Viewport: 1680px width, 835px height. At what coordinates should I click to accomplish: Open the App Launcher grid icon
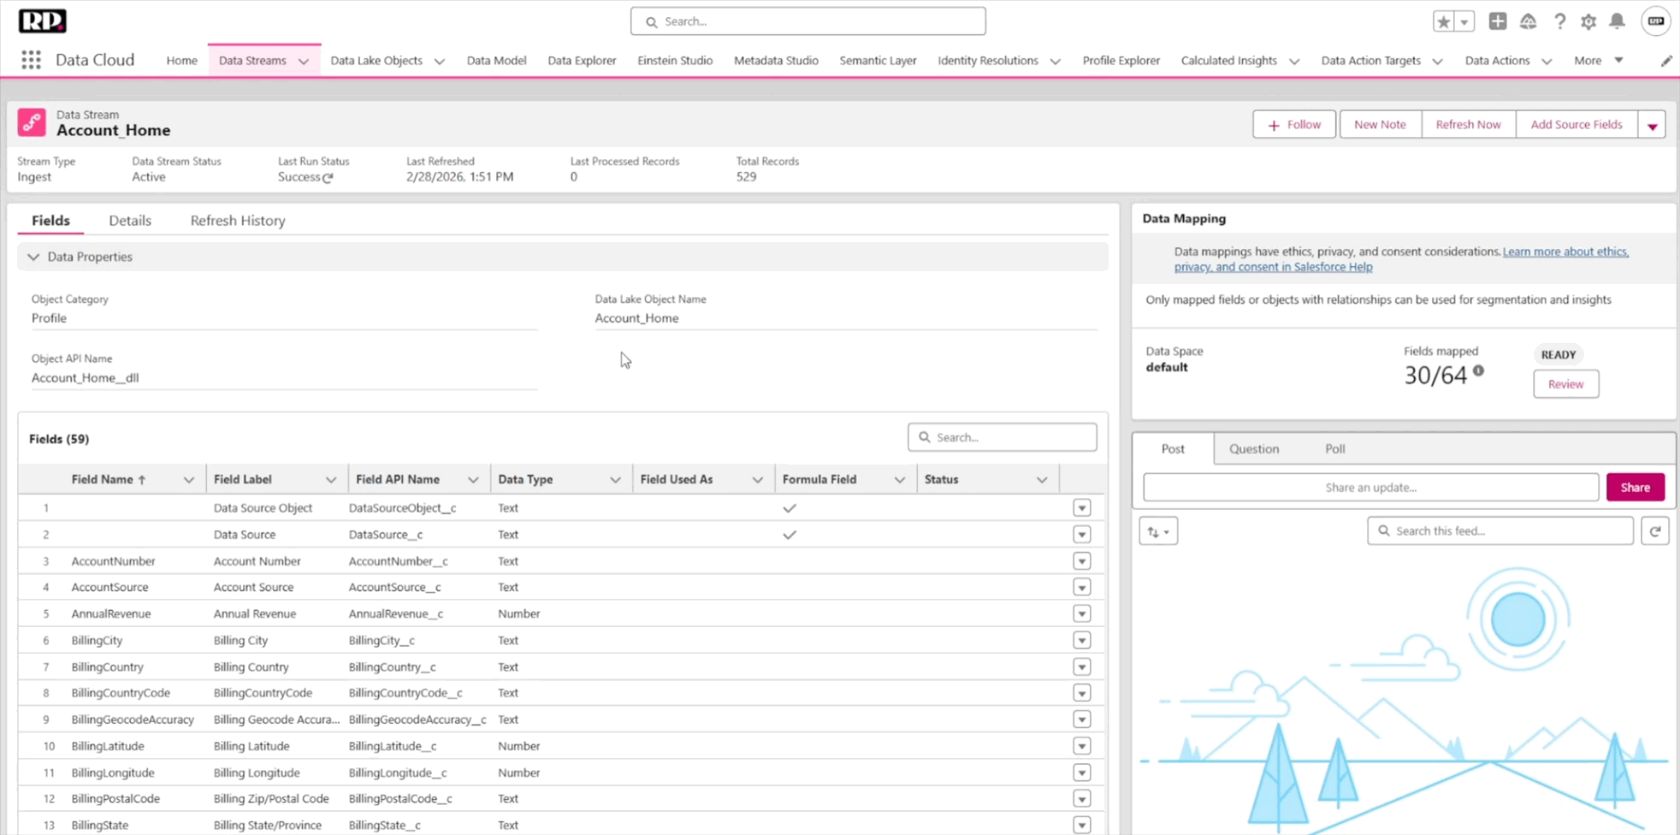click(x=31, y=60)
